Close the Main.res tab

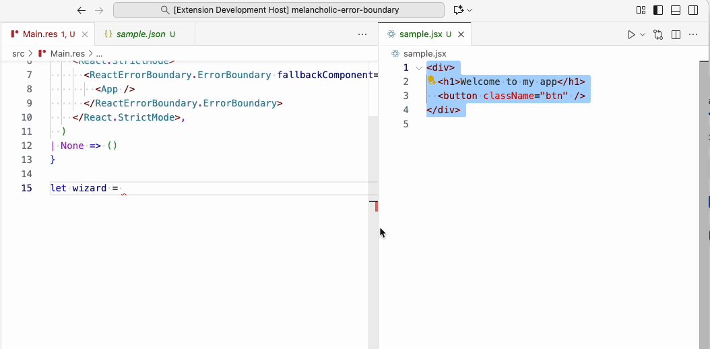[85, 34]
